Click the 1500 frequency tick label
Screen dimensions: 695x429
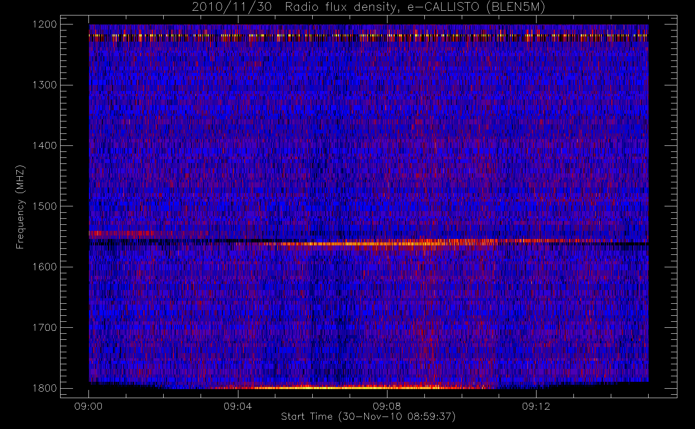point(45,206)
